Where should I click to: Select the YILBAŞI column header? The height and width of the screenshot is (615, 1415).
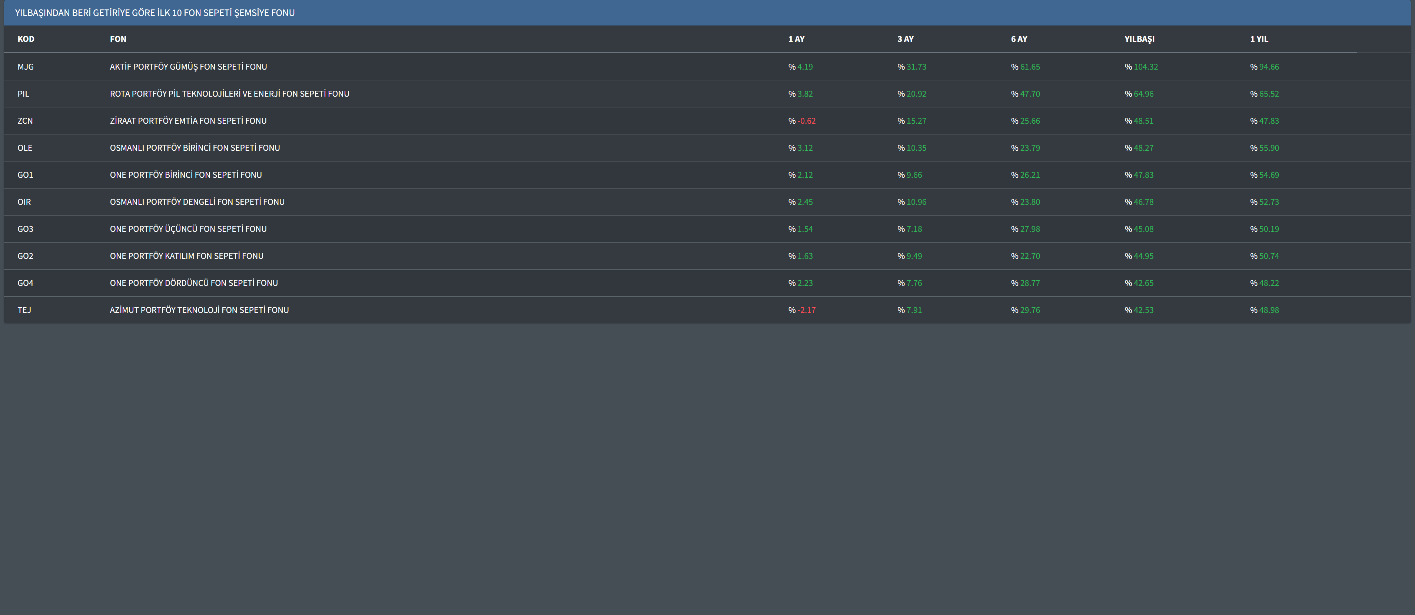(1139, 39)
